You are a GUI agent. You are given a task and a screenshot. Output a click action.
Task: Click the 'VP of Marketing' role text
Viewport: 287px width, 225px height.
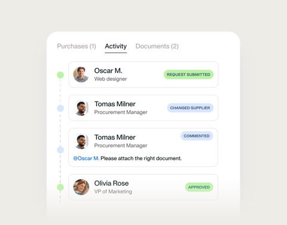coord(113,192)
